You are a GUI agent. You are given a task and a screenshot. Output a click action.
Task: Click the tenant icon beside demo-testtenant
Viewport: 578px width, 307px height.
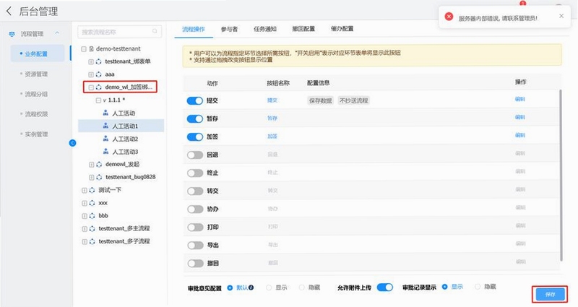(92, 48)
